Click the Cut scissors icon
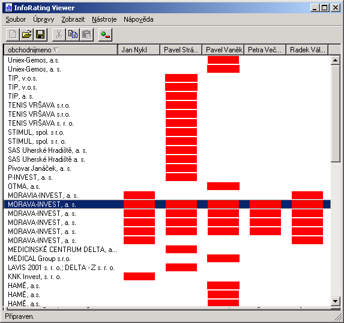 [59, 35]
